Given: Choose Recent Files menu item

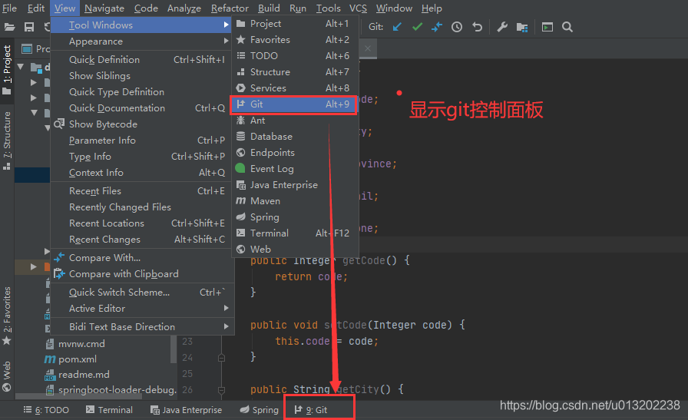Looking at the screenshot, I should point(141,191).
